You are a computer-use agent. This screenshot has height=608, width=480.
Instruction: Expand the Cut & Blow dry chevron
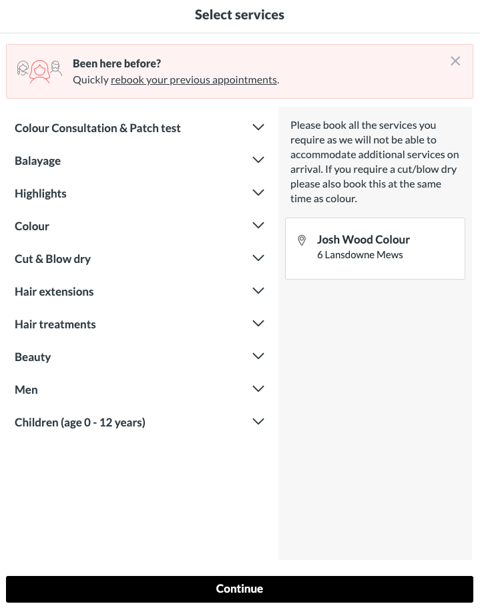[x=258, y=258]
